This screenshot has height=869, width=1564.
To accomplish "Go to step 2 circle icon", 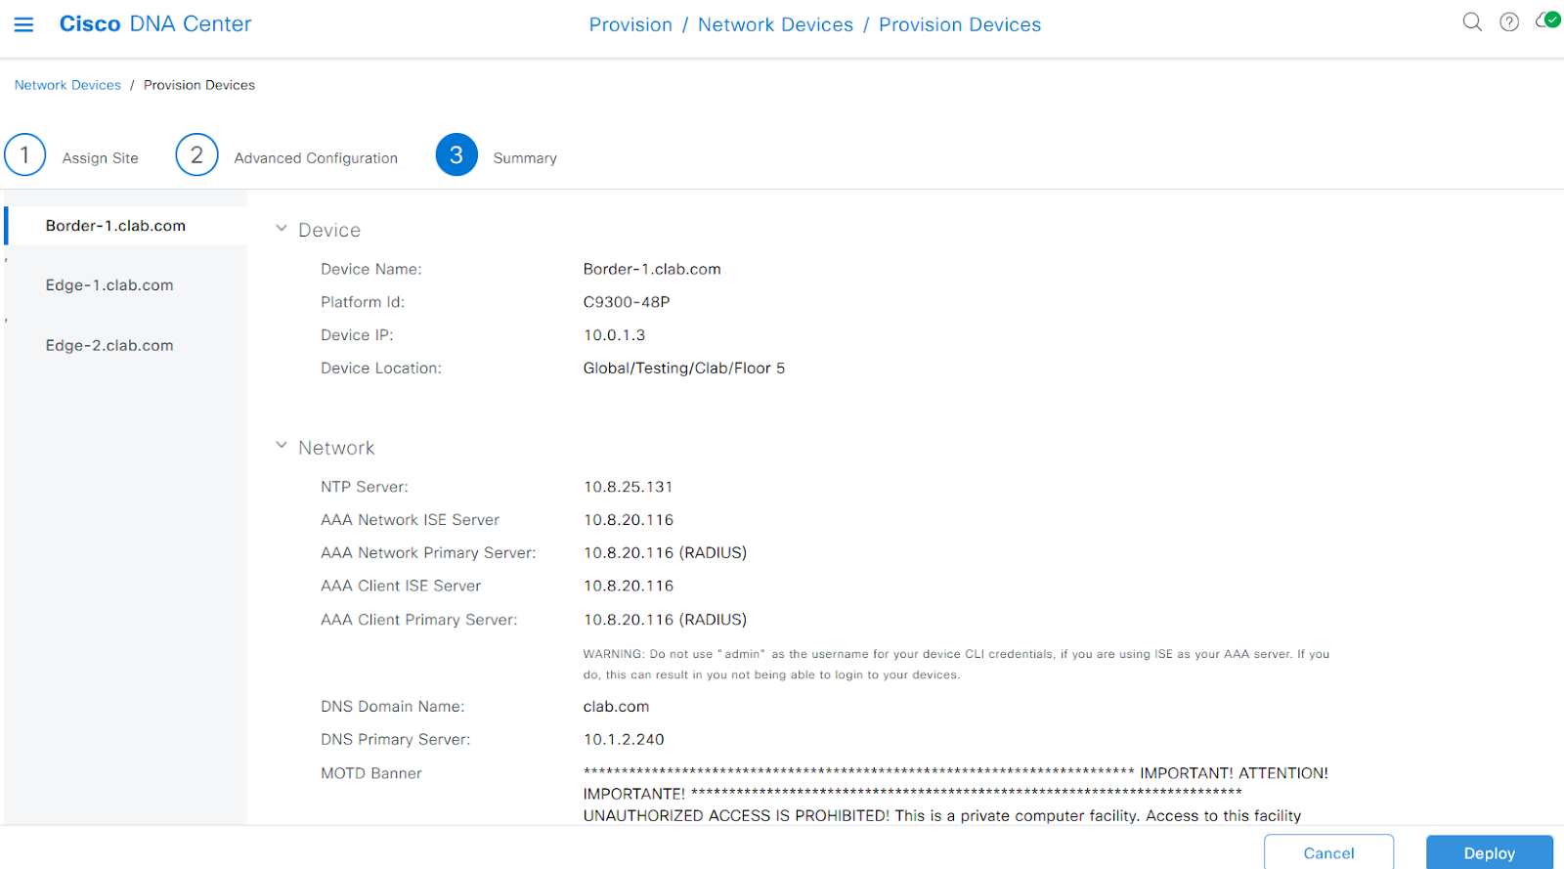I will [196, 154].
